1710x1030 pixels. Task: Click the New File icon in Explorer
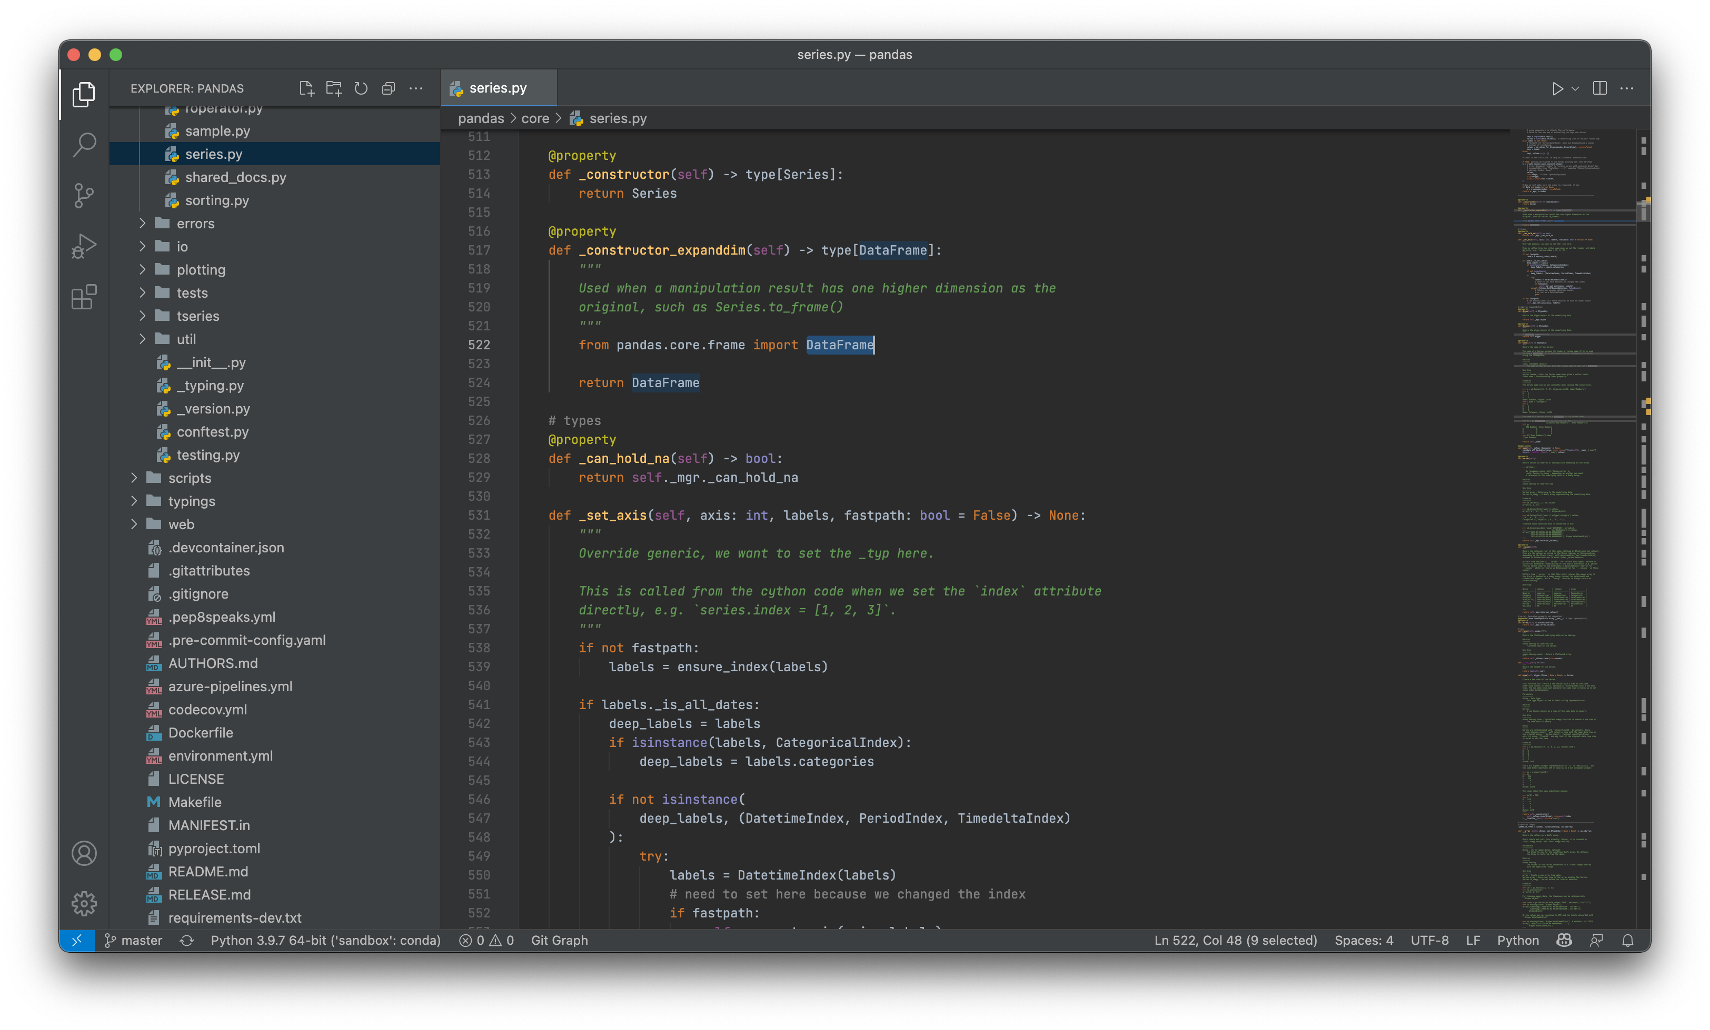point(306,88)
